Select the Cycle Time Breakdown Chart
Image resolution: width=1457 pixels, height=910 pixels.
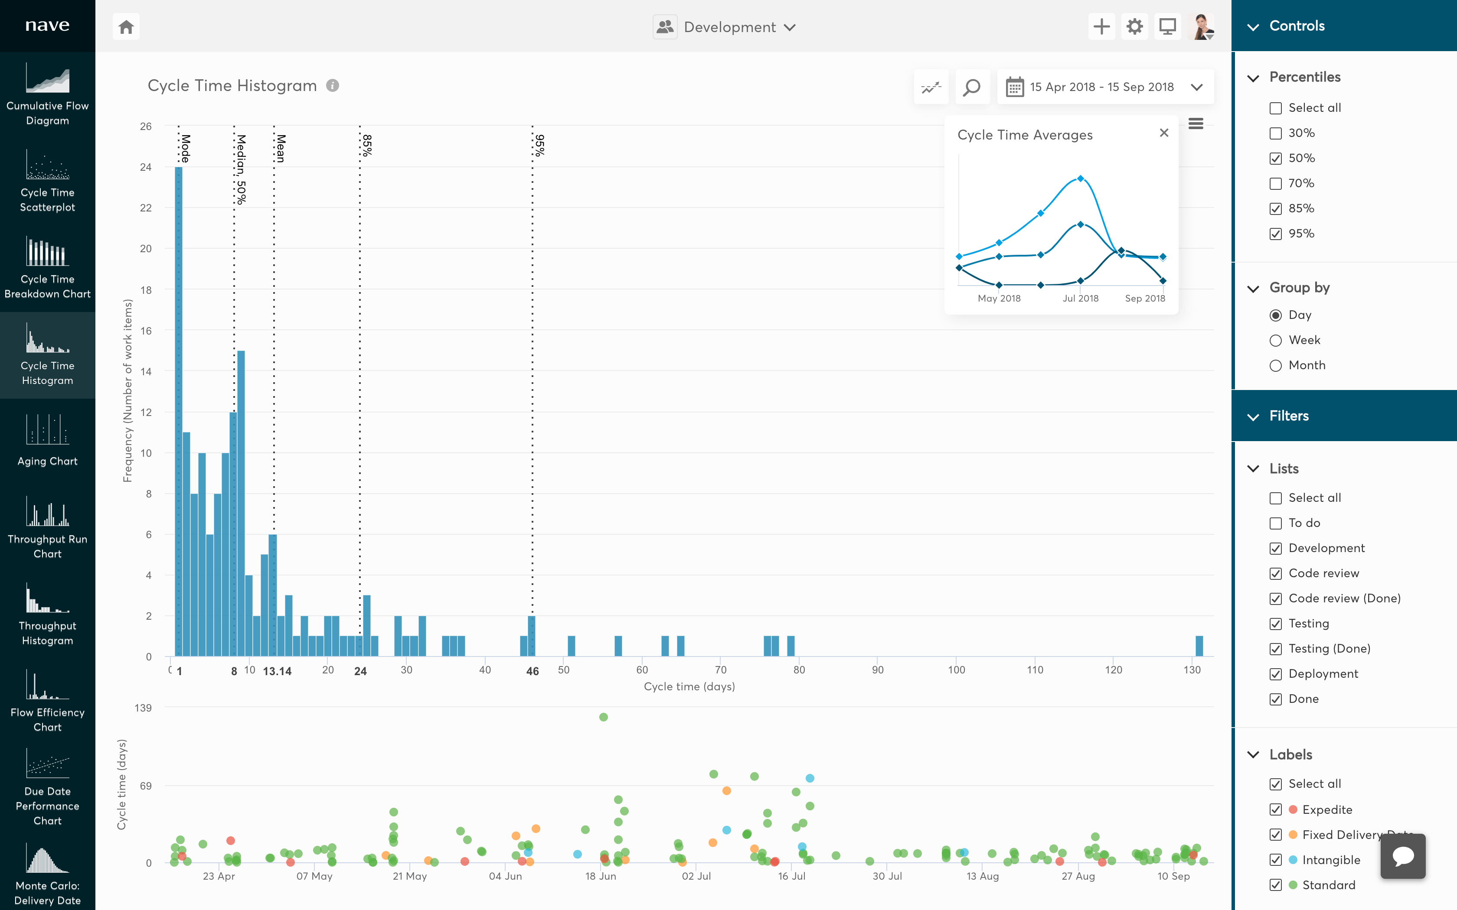(x=47, y=268)
